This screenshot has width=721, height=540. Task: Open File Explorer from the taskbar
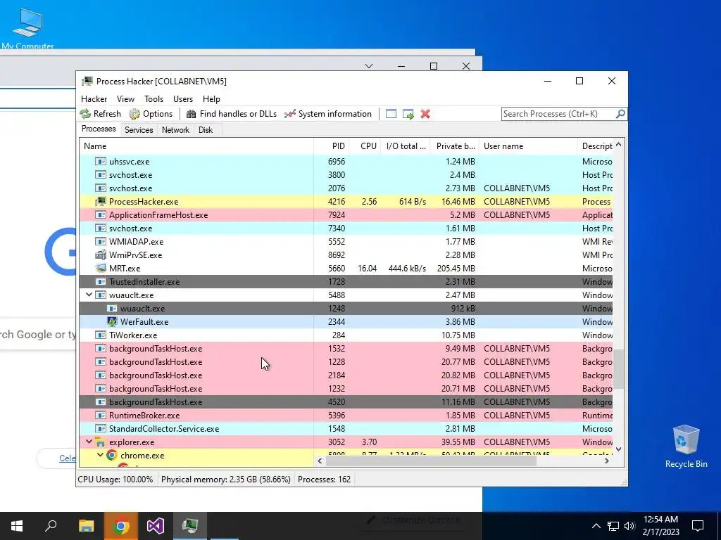point(87,526)
